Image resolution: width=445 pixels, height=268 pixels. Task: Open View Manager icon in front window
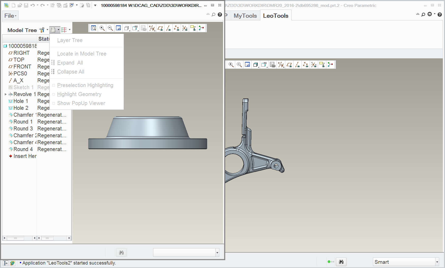tap(144, 28)
